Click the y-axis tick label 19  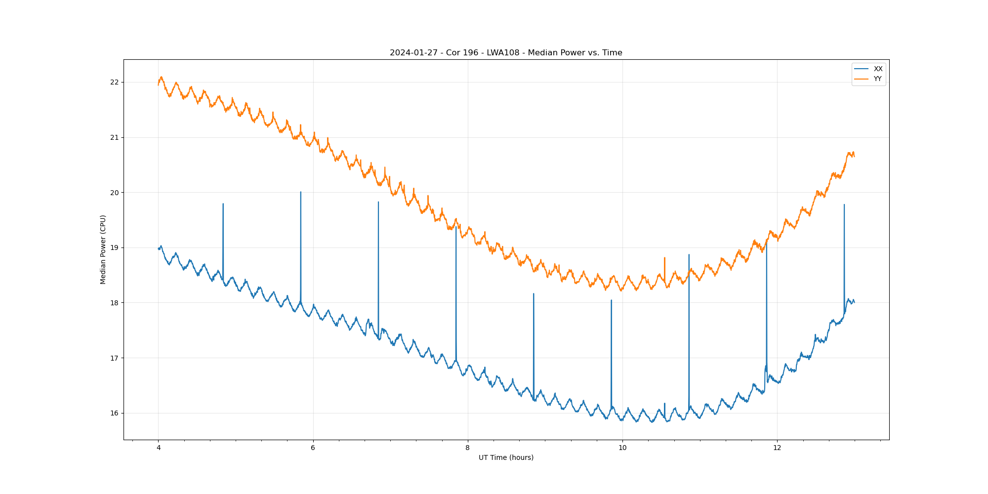click(x=115, y=247)
